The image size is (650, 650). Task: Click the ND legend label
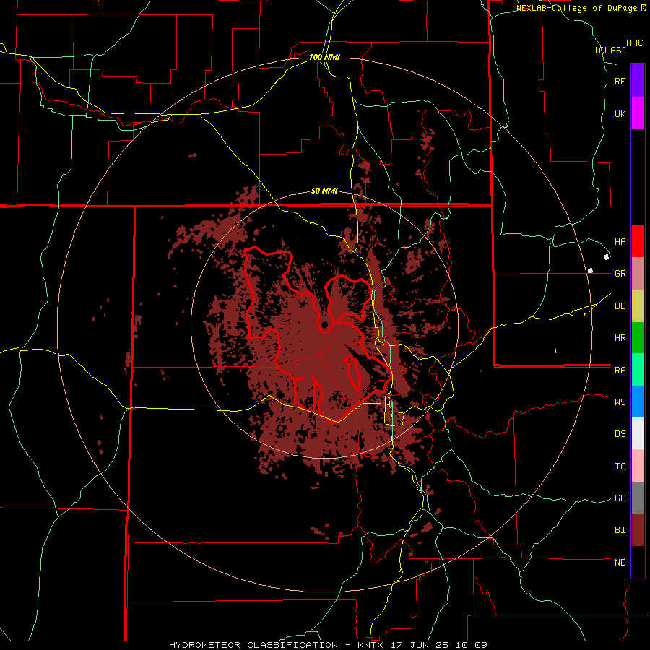[620, 563]
